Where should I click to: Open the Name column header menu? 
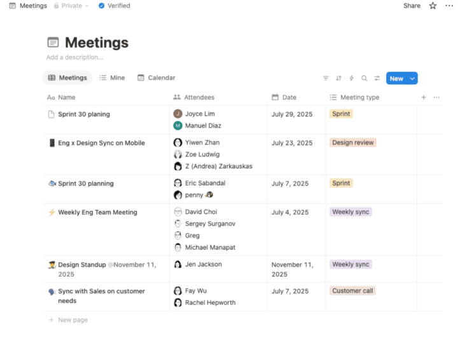pyautogui.click(x=61, y=97)
